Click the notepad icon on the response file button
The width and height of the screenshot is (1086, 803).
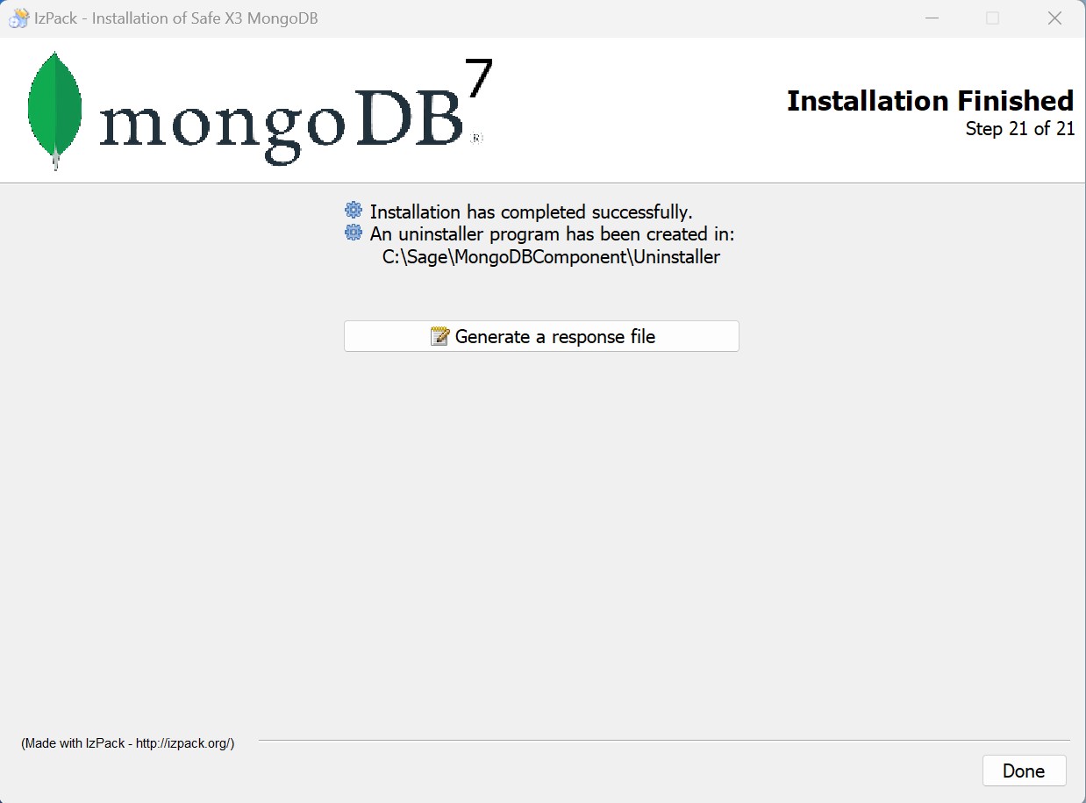(x=439, y=336)
